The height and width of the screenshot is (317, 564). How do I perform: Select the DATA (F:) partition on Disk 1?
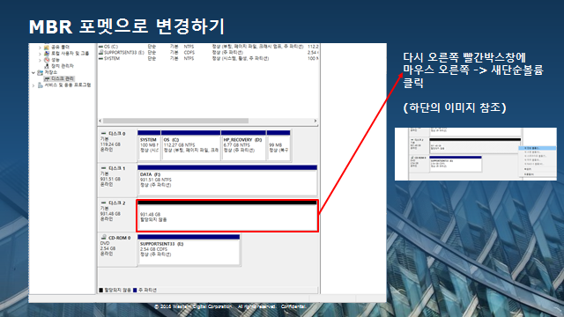pyautogui.click(x=227, y=181)
